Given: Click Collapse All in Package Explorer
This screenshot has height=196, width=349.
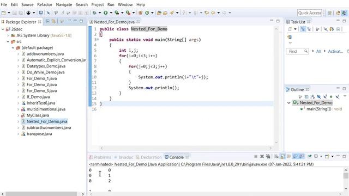Looking at the screenshot, I should (47, 22).
